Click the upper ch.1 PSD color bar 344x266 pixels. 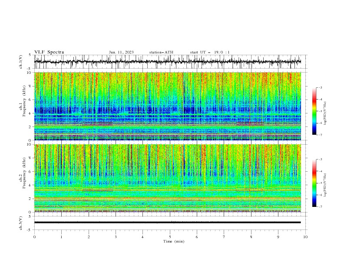pos(314,111)
